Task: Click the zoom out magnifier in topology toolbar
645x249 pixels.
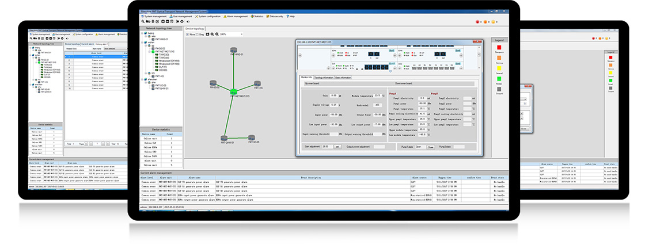Action: click(217, 34)
